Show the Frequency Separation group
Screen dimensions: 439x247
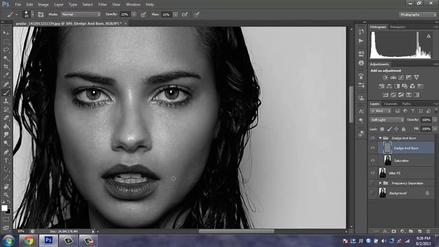point(372,183)
